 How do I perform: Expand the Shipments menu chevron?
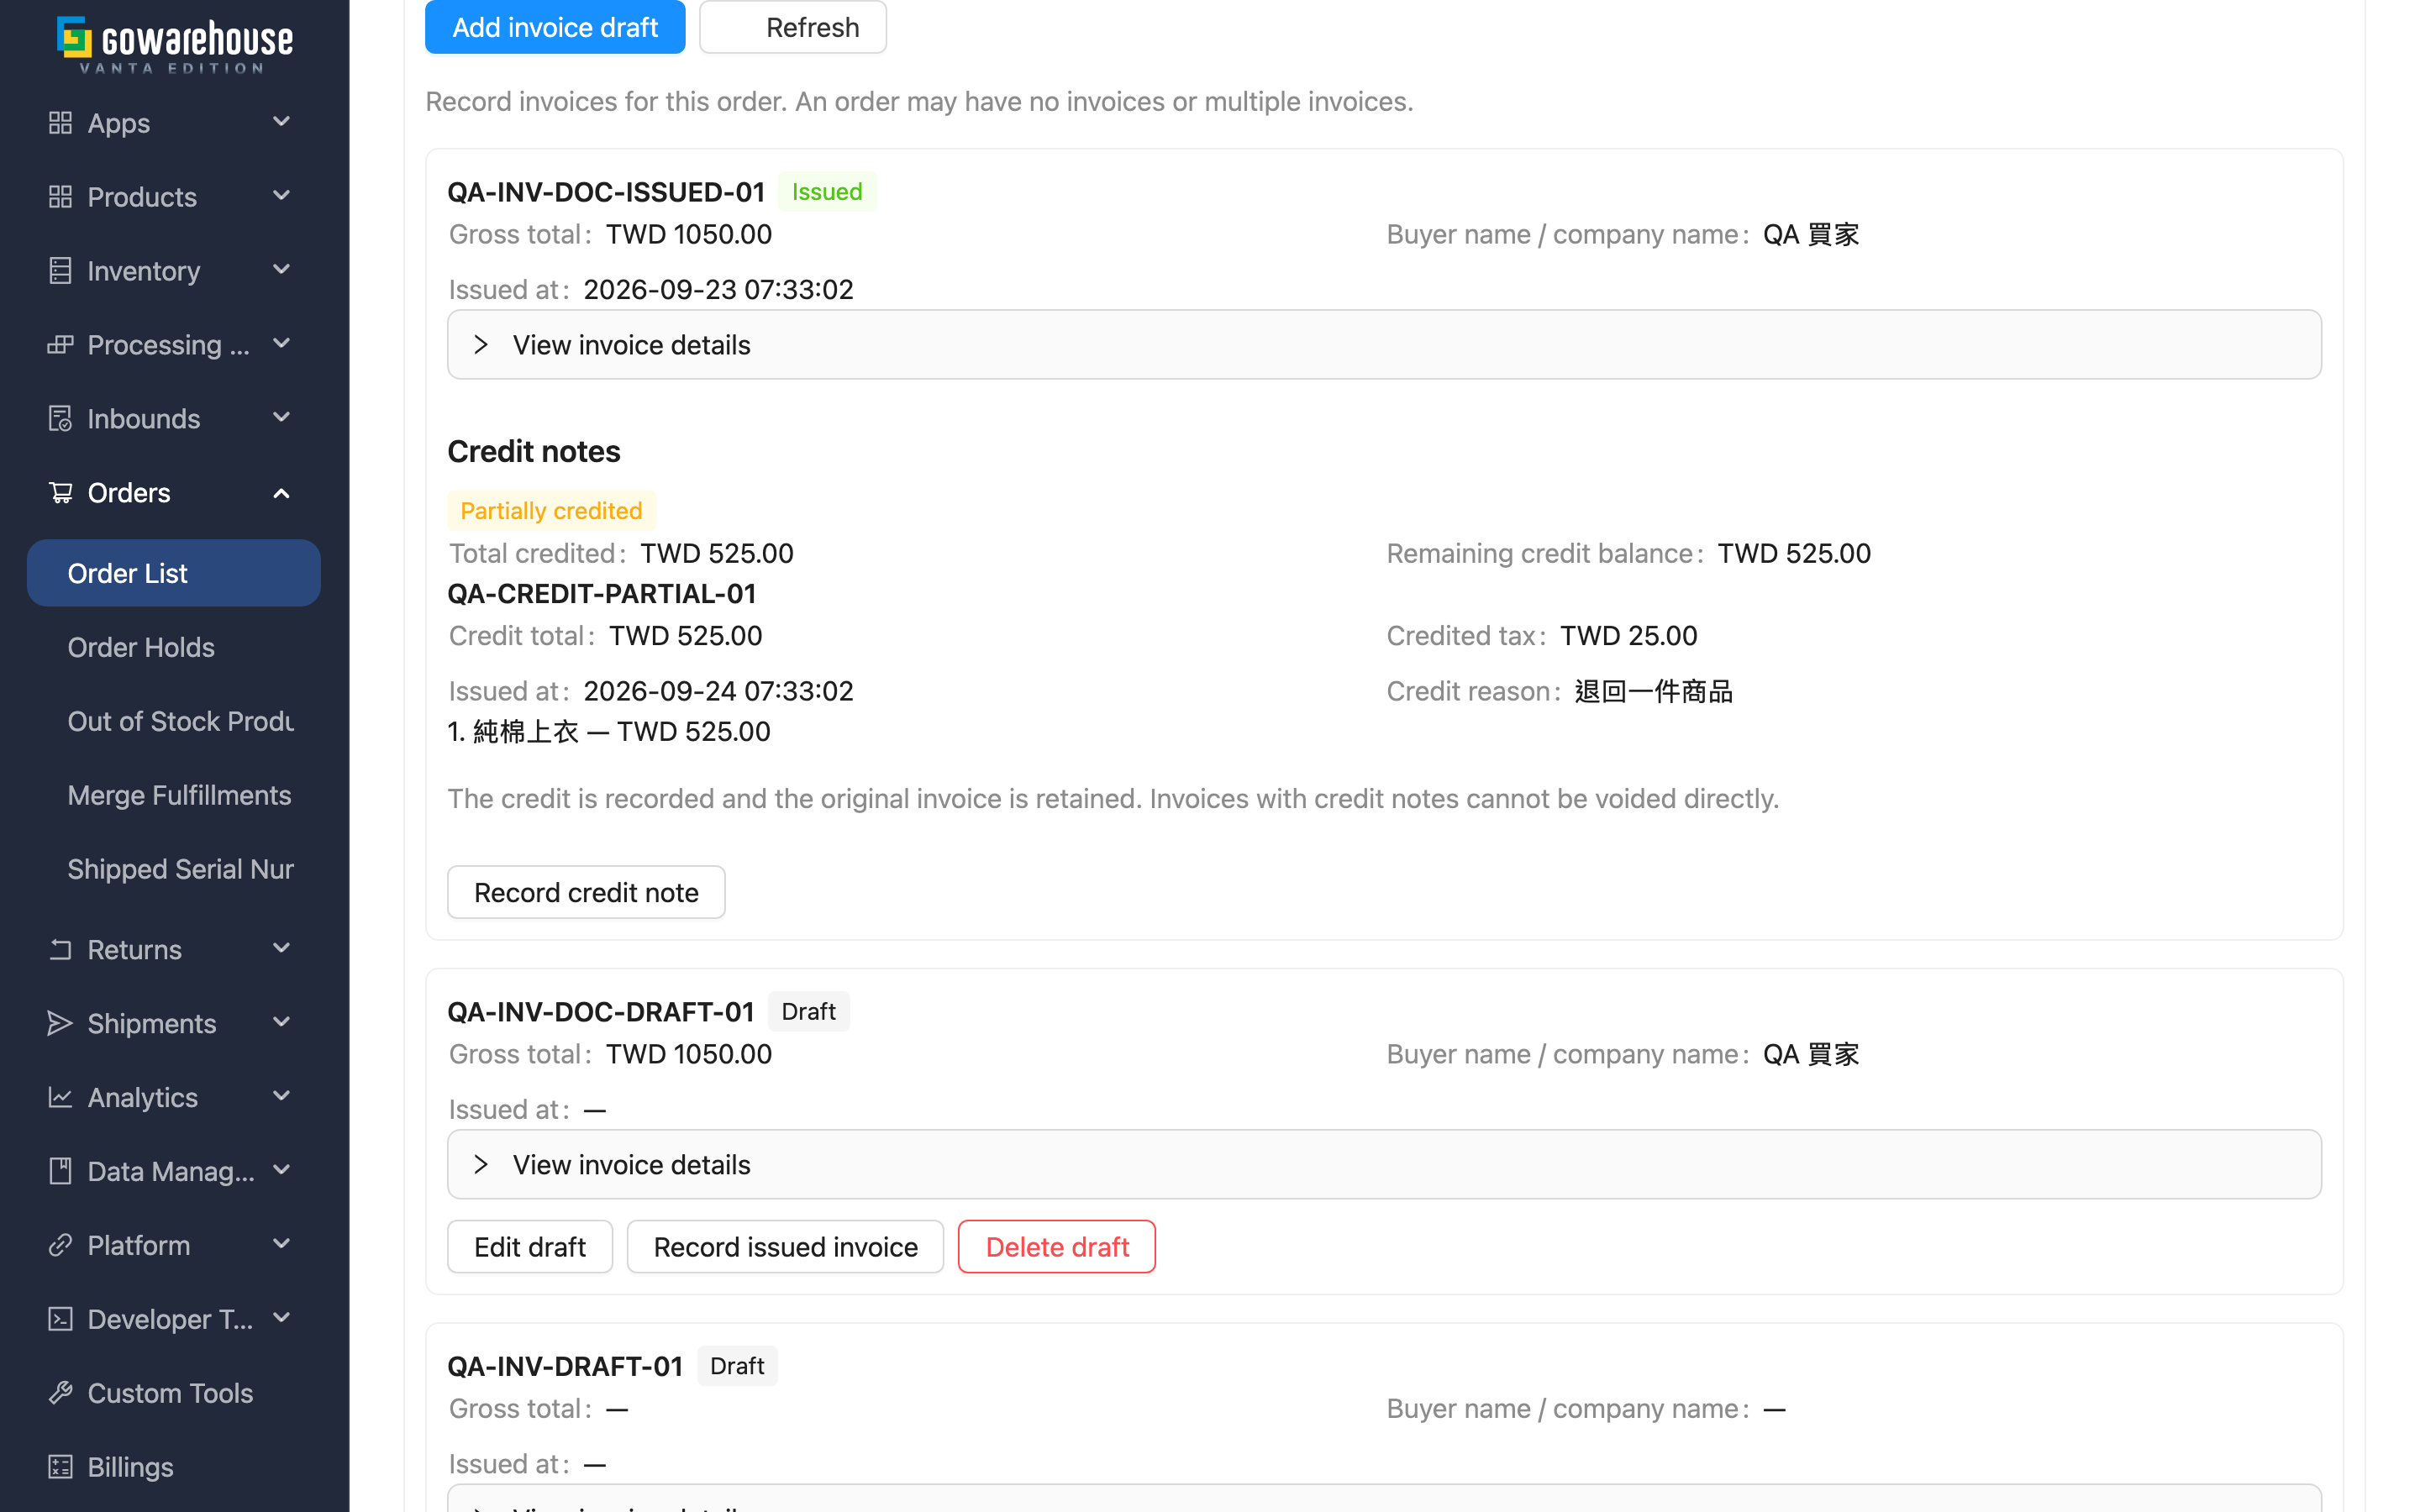click(281, 1023)
